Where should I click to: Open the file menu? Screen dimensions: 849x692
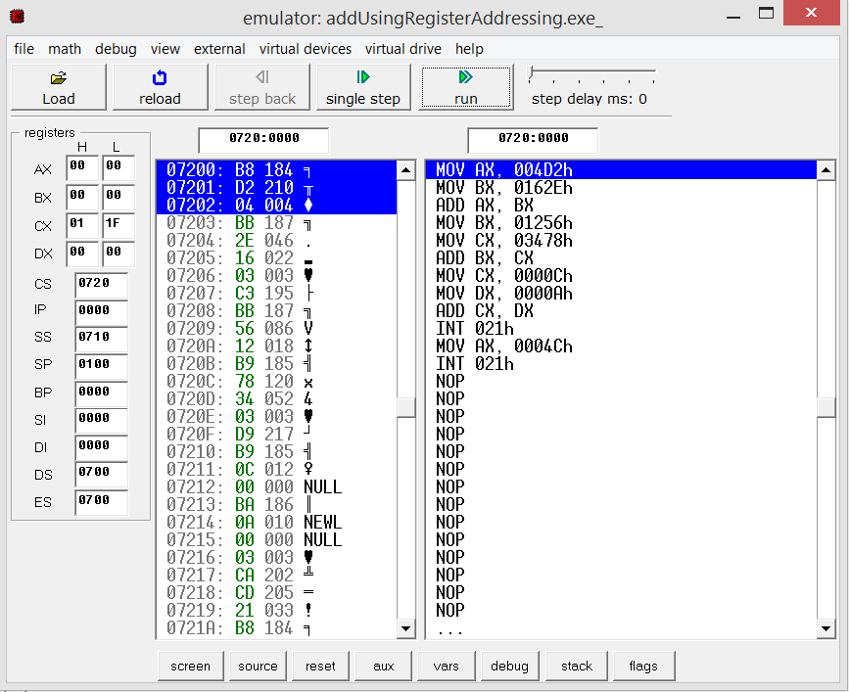click(24, 49)
